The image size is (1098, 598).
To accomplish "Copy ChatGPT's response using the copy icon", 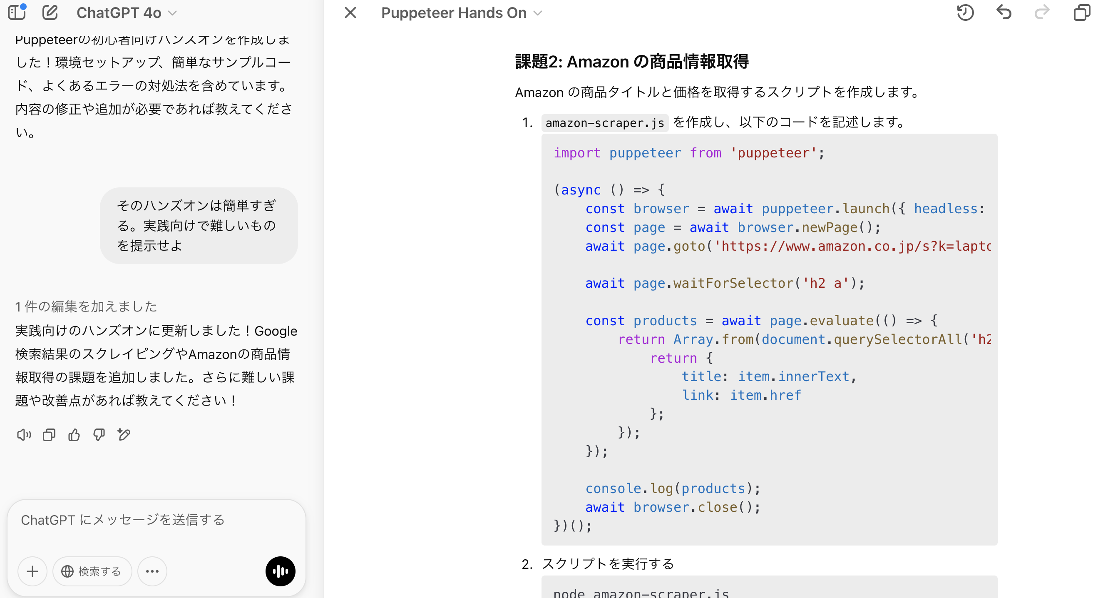I will (x=49, y=435).
